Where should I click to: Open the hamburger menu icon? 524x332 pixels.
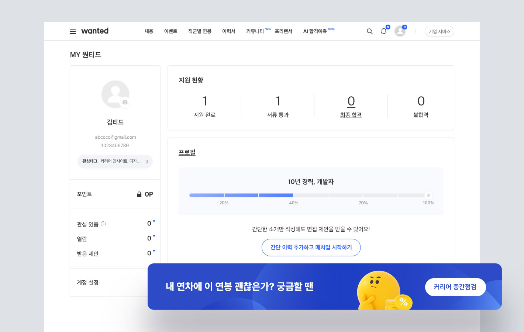(x=73, y=31)
